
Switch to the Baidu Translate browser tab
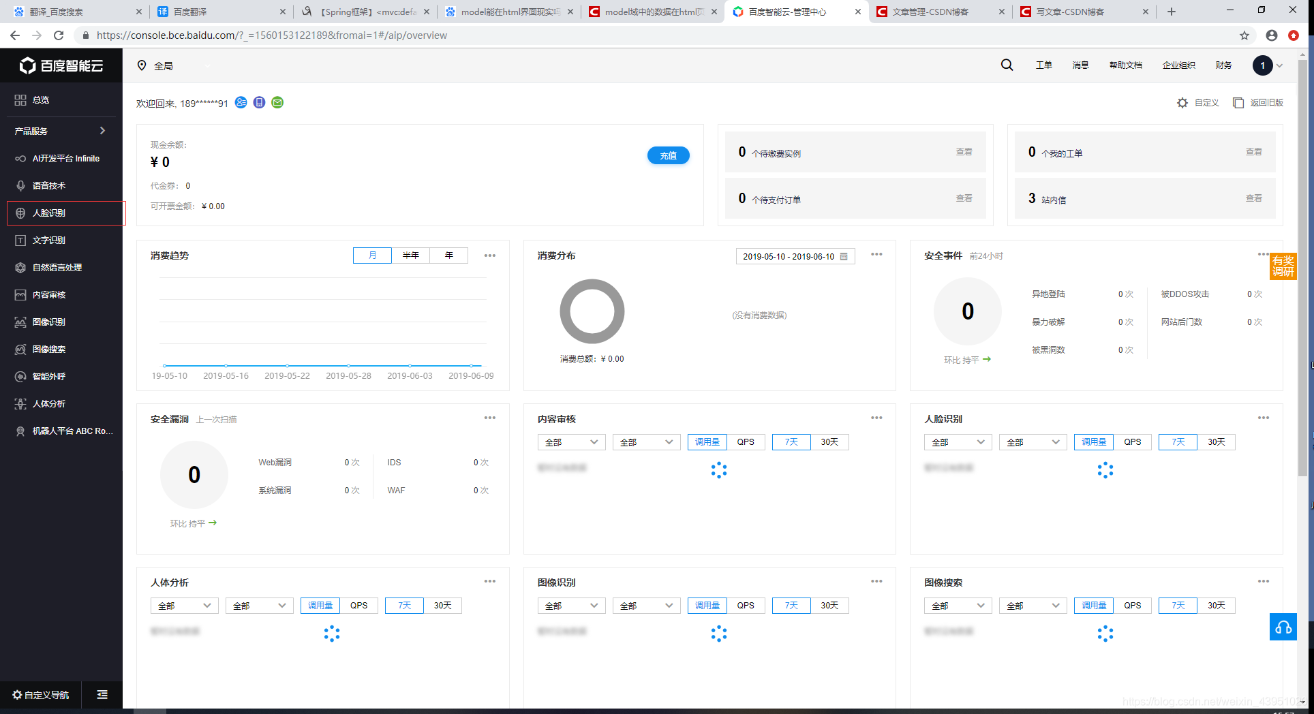221,12
